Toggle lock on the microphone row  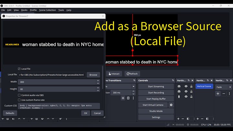point(191,96)
